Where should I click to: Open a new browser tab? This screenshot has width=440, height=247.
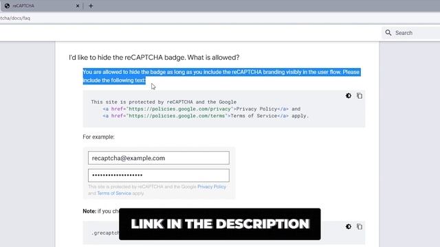pos(91,6)
